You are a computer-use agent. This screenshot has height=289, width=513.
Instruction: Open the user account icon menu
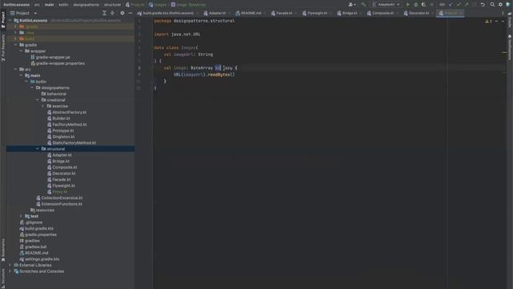(352, 5)
